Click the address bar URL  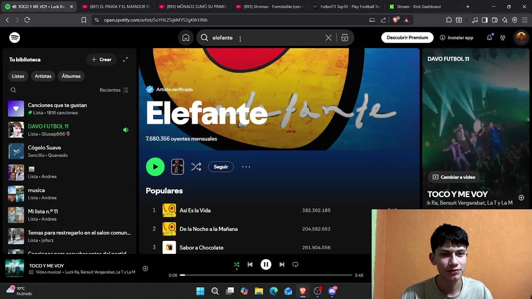(x=155, y=20)
